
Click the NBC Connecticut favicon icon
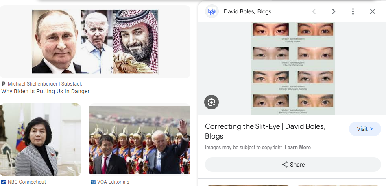coord(4,182)
